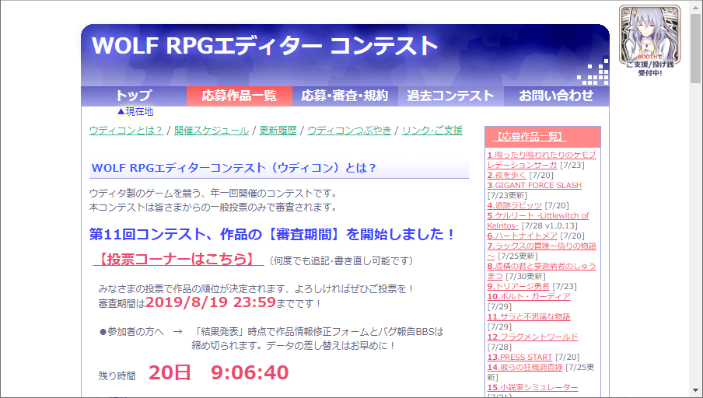Click the line みなさまの投票で作品の順位が決定されます
Screen dimensions: 703x398
[x=256, y=289]
